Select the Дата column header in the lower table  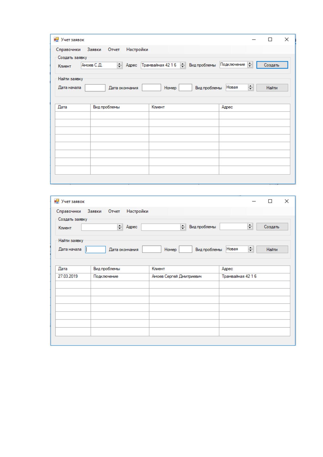click(73, 269)
